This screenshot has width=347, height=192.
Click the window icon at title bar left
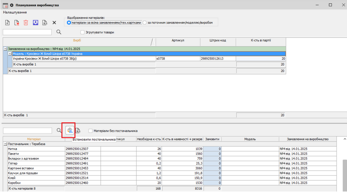click(x=5, y=5)
